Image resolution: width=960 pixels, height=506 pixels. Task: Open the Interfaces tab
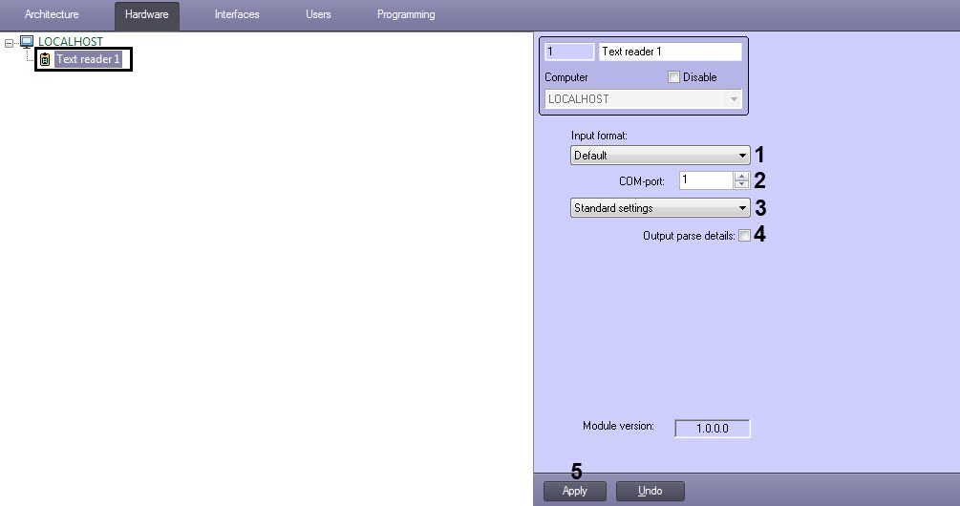click(x=237, y=14)
